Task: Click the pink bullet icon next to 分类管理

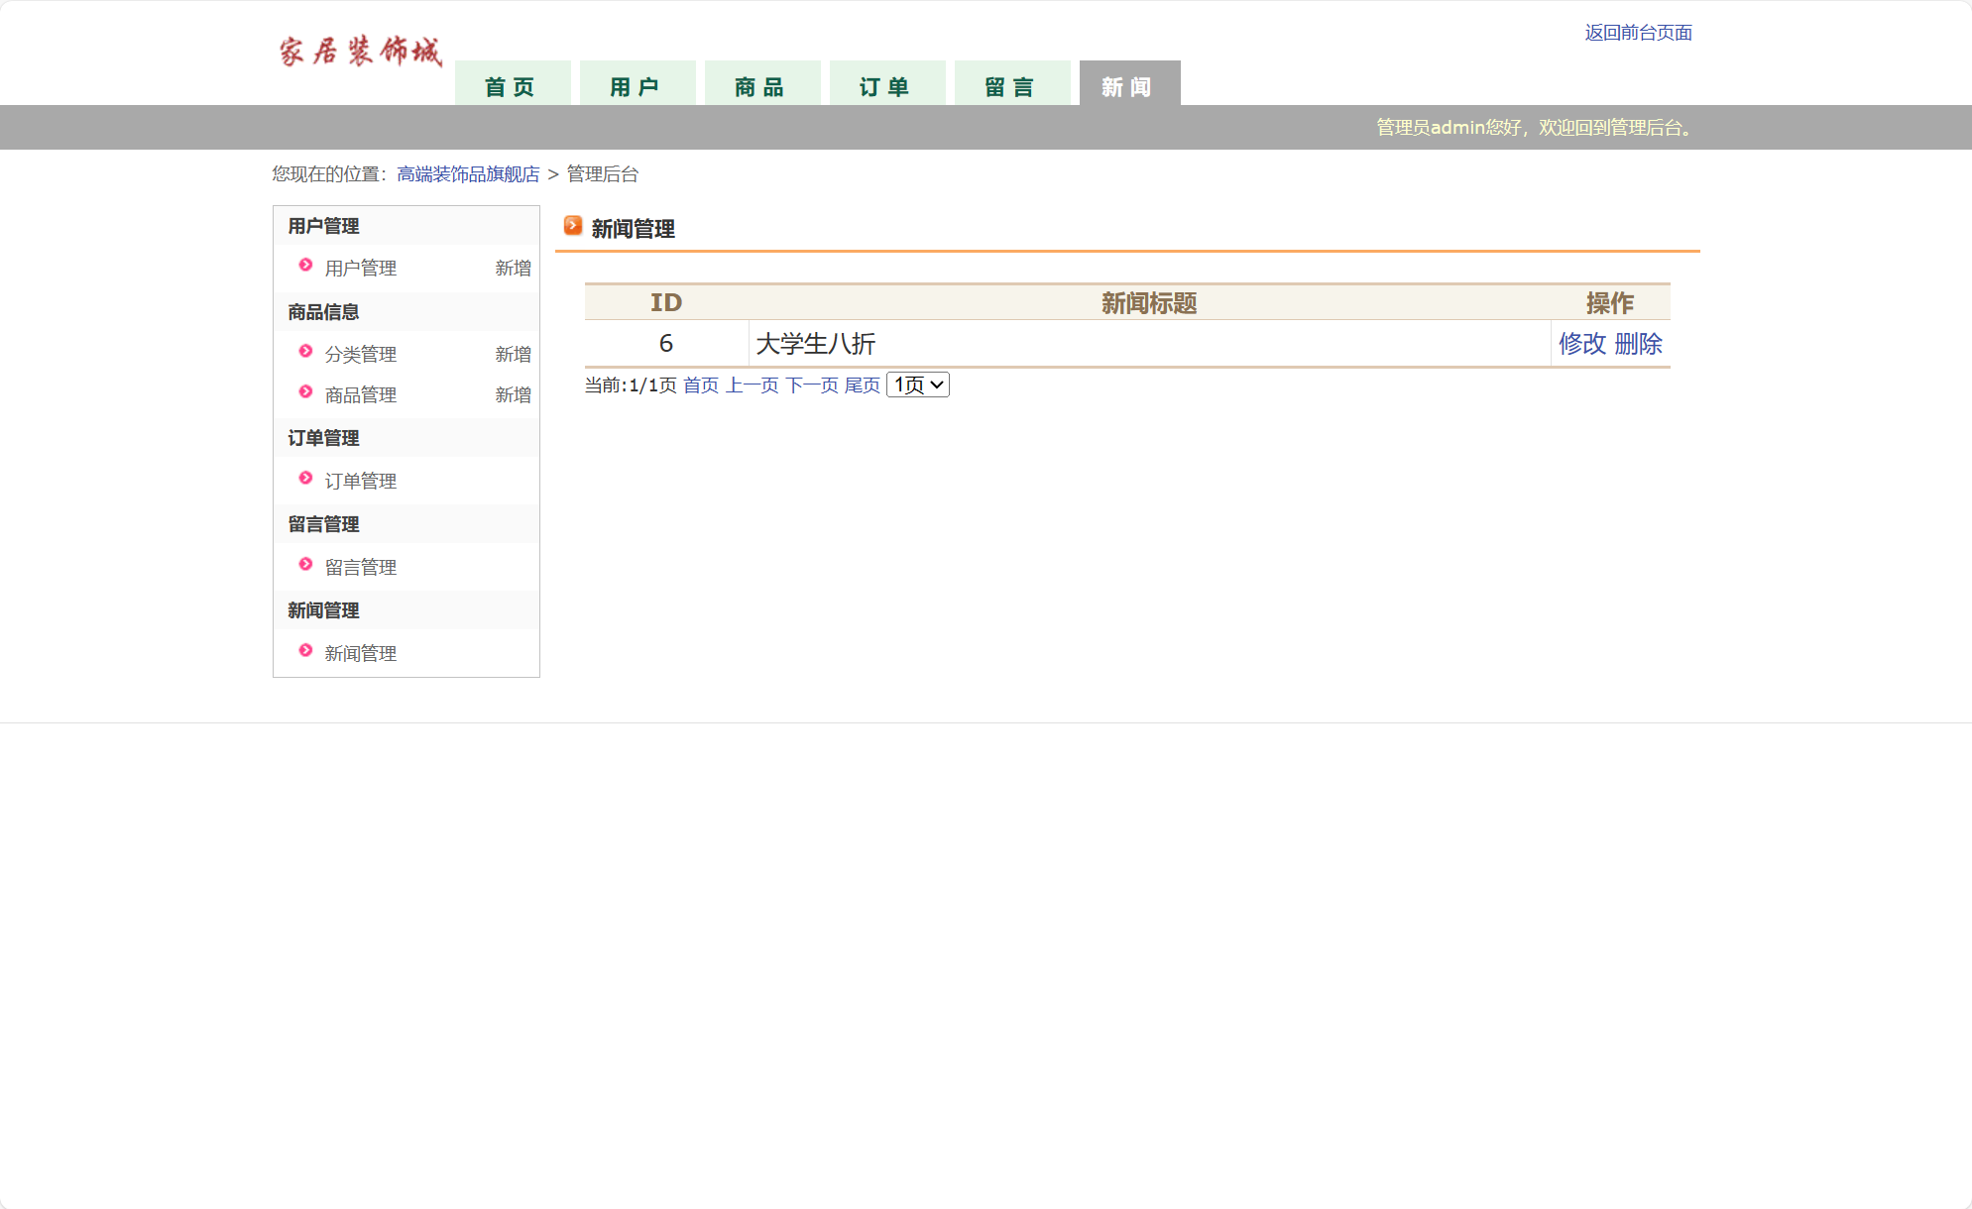Action: (x=305, y=351)
